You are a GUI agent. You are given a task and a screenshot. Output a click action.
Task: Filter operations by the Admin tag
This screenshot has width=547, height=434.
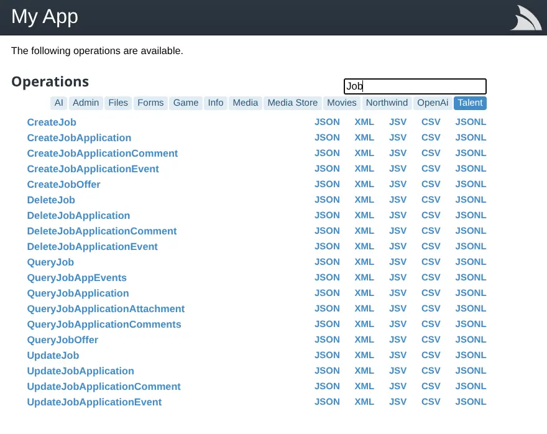(x=86, y=103)
